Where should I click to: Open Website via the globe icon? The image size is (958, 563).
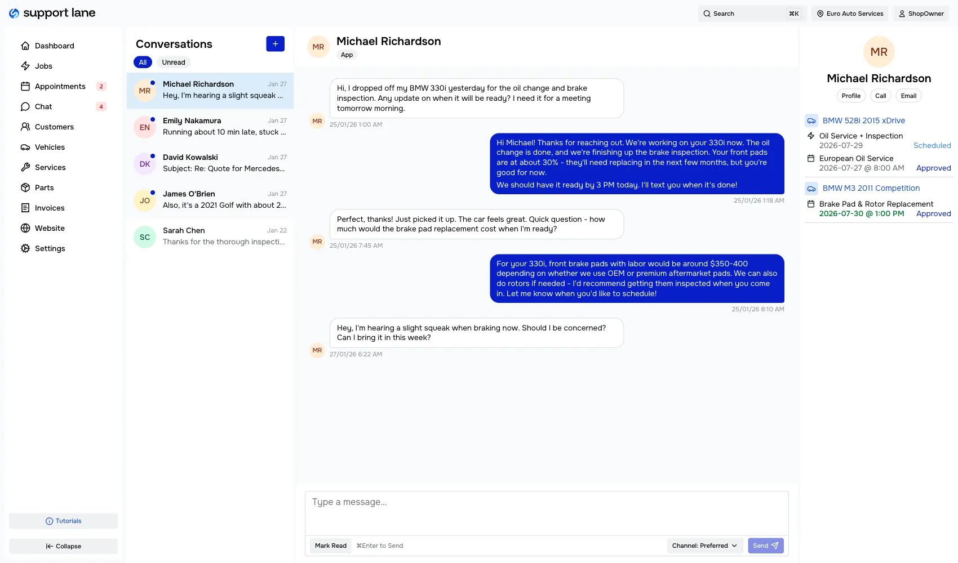coord(25,228)
